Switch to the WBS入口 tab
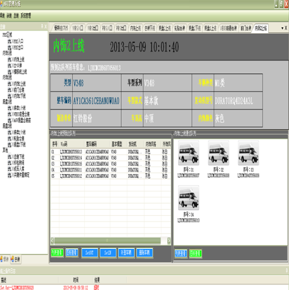 pos(78,28)
